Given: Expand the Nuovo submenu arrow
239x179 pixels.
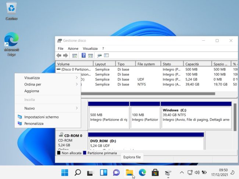Looking at the screenshot, I should pyautogui.click(x=77, y=108).
